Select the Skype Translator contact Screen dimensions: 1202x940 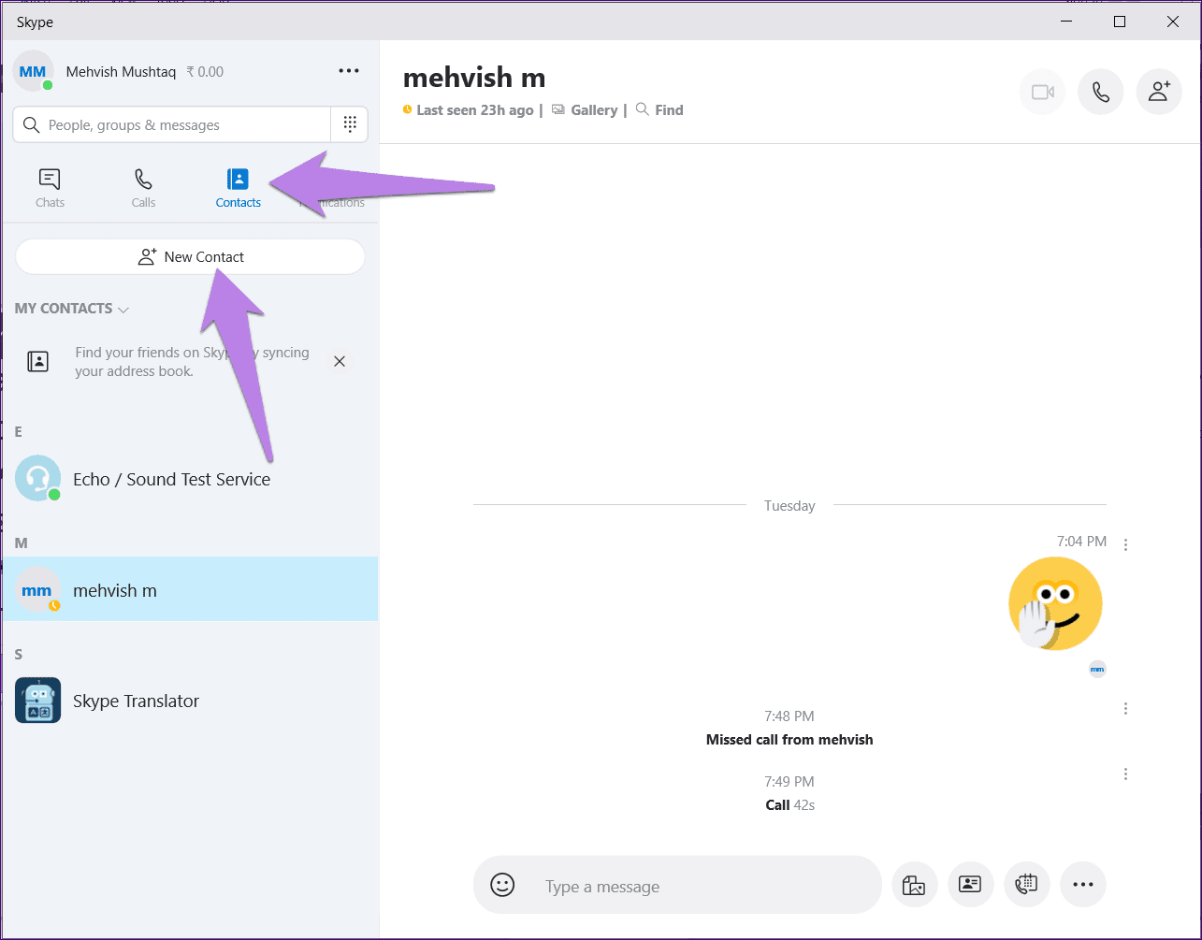[x=190, y=701]
